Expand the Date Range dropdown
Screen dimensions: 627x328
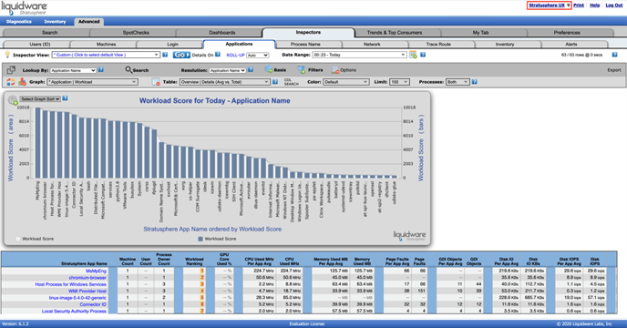[x=359, y=55]
